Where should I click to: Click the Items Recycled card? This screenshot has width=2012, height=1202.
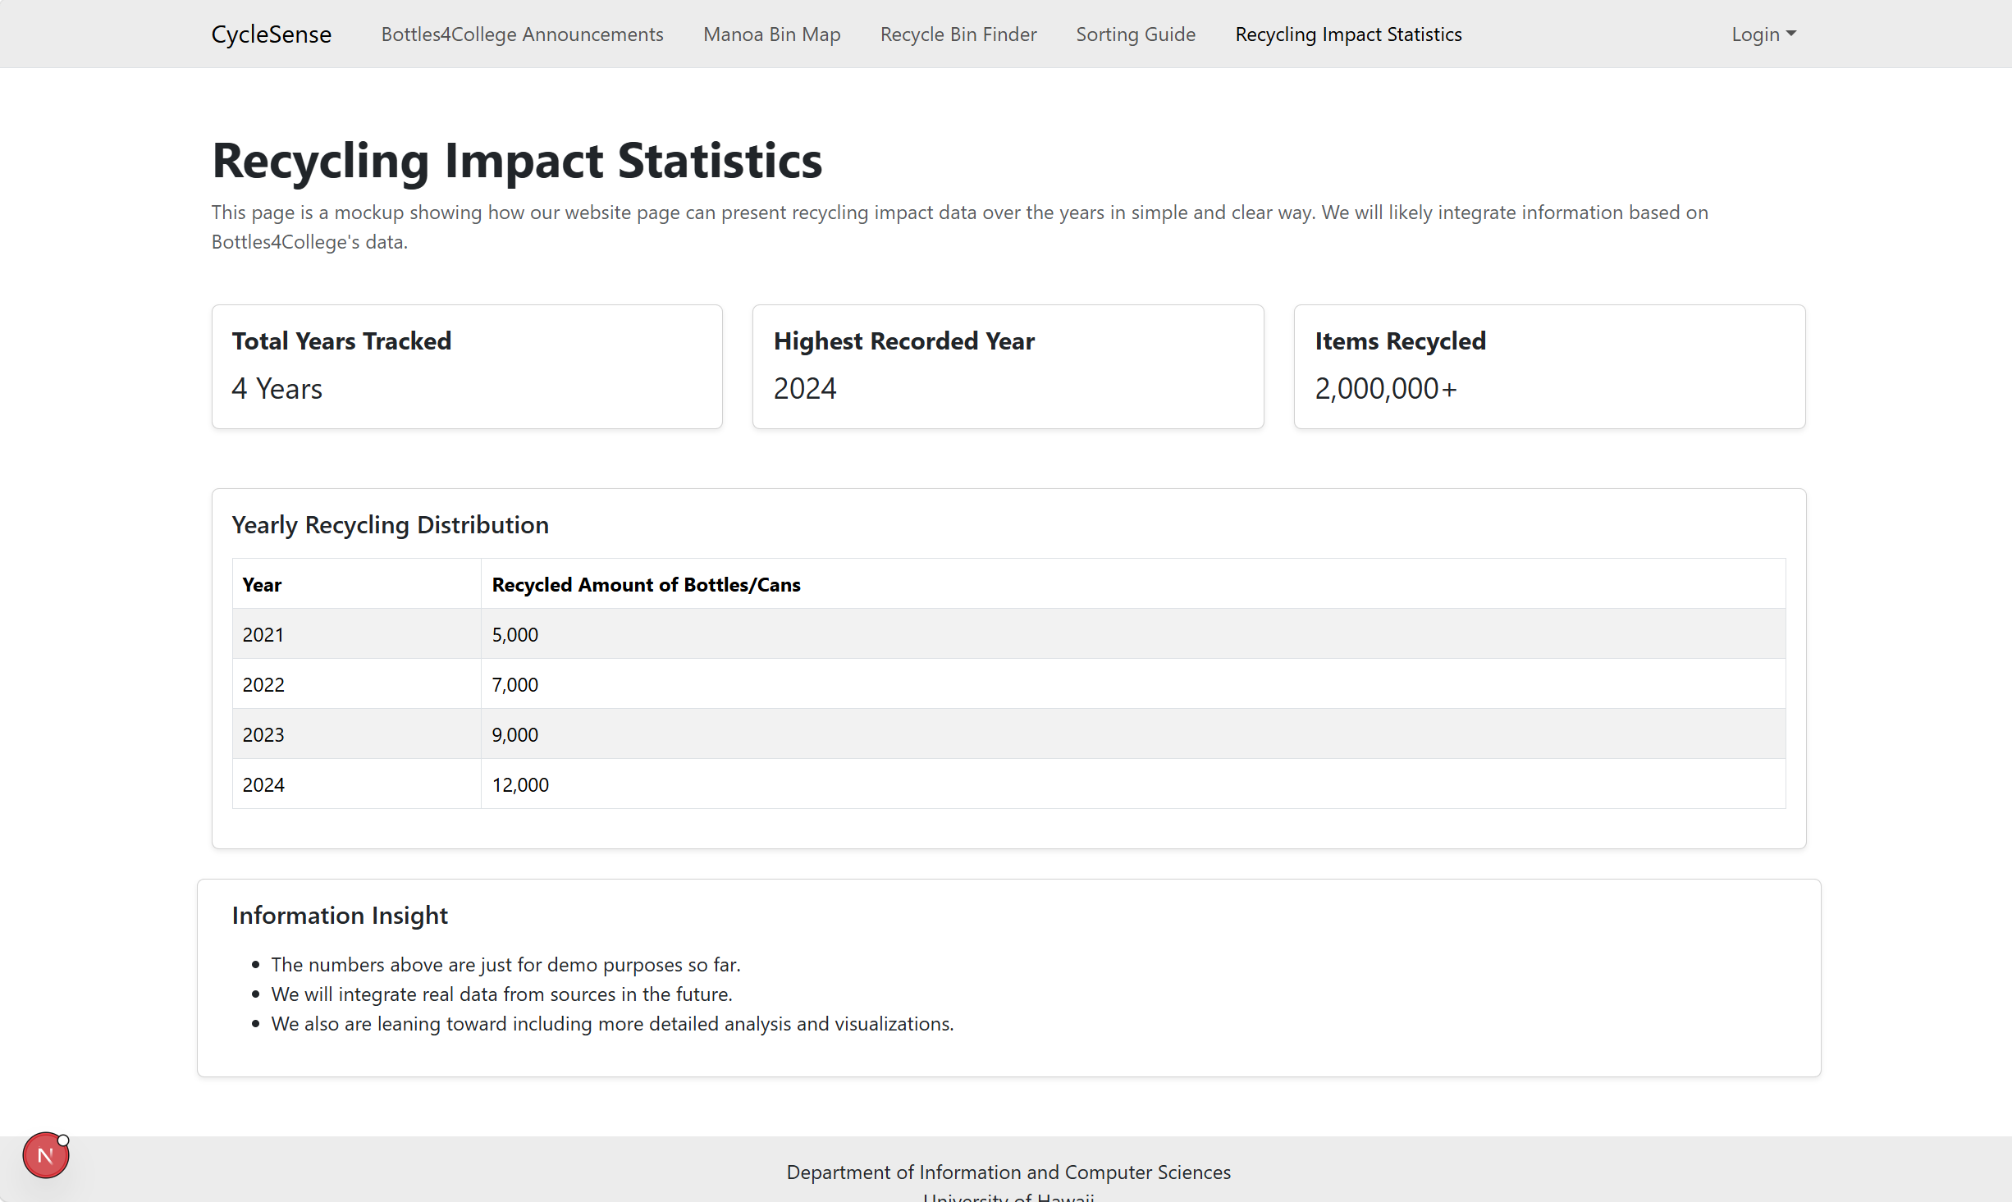(x=1549, y=367)
